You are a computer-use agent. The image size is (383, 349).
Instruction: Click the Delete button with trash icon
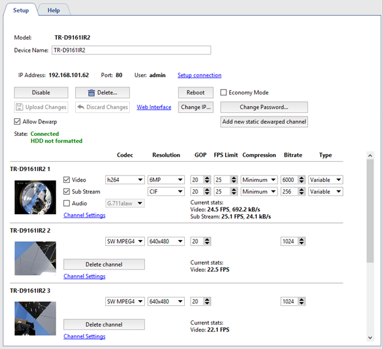coord(102,93)
